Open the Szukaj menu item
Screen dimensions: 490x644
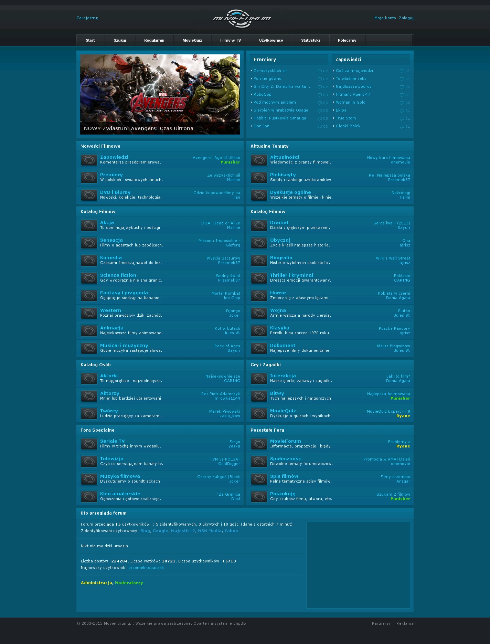point(120,41)
